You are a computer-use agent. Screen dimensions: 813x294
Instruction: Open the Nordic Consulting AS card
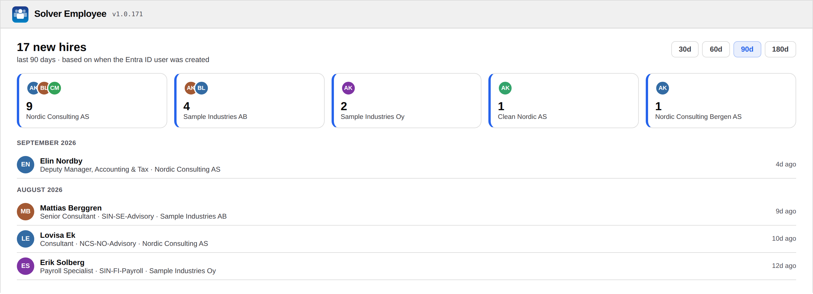pos(92,101)
